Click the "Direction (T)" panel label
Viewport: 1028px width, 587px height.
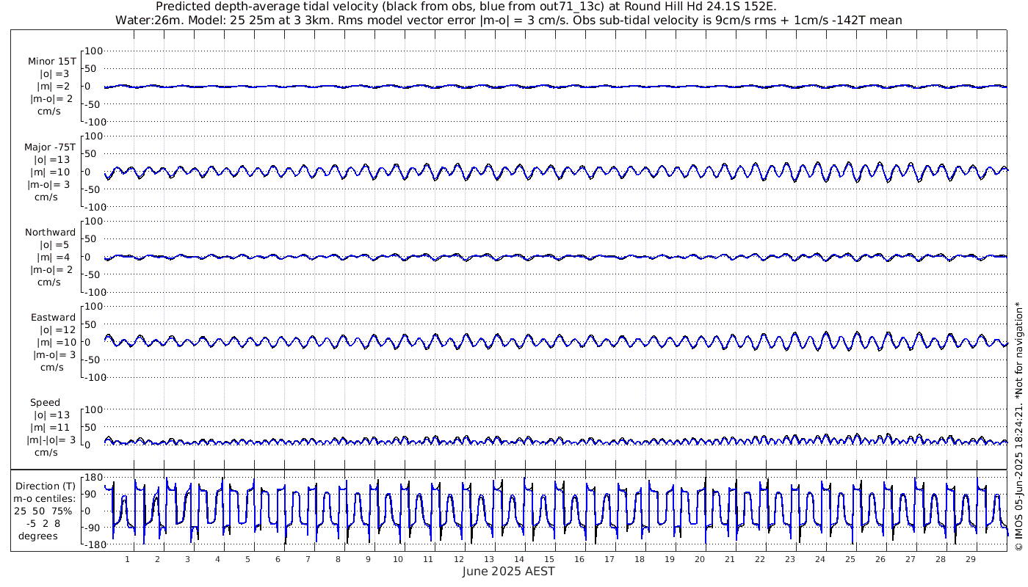(x=46, y=486)
